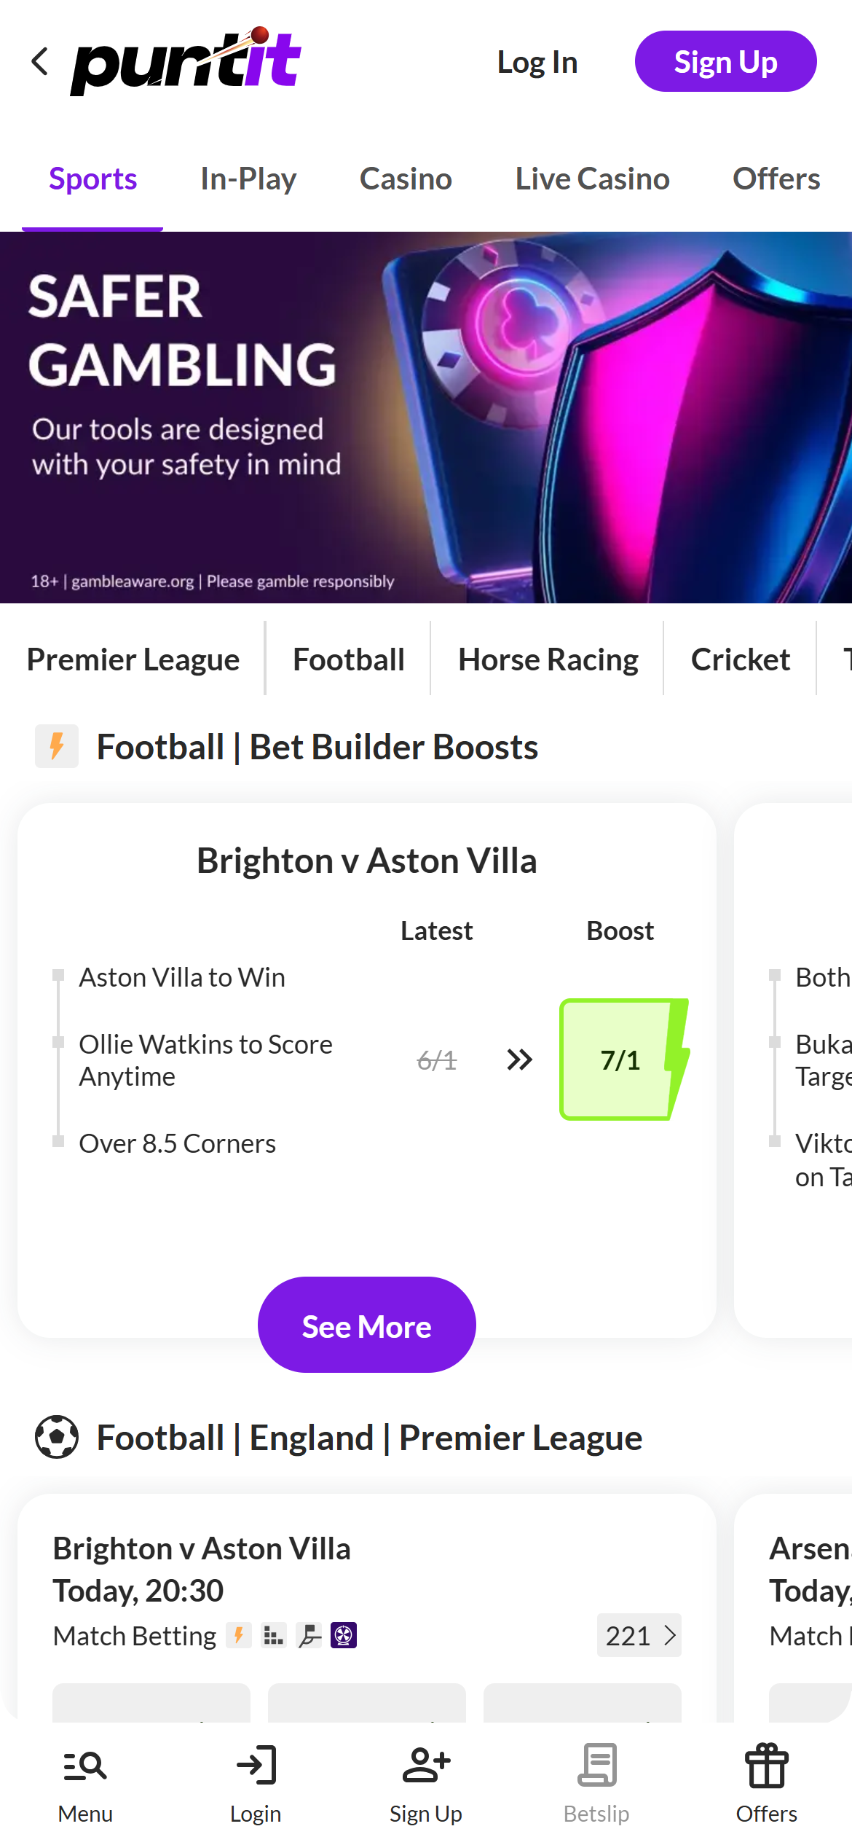The height and width of the screenshot is (1845, 852).
Task: Click the purple Sign Up button
Action: click(x=725, y=62)
